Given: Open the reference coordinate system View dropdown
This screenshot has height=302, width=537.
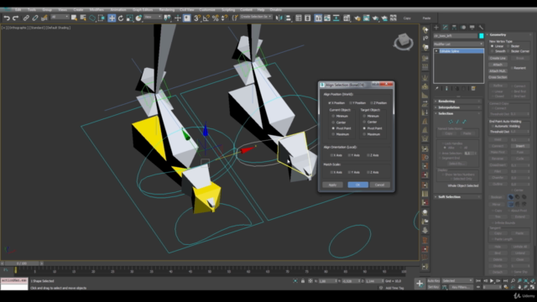Looking at the screenshot, I should pos(153,17).
